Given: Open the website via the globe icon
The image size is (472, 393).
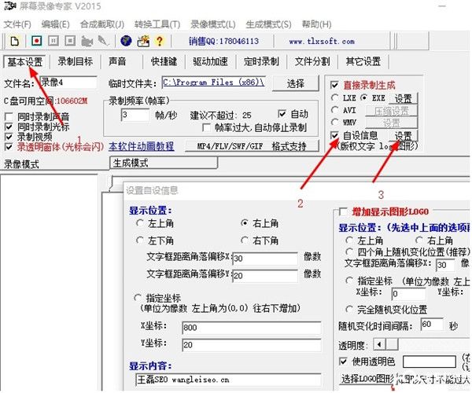Looking at the screenshot, I should (125, 41).
